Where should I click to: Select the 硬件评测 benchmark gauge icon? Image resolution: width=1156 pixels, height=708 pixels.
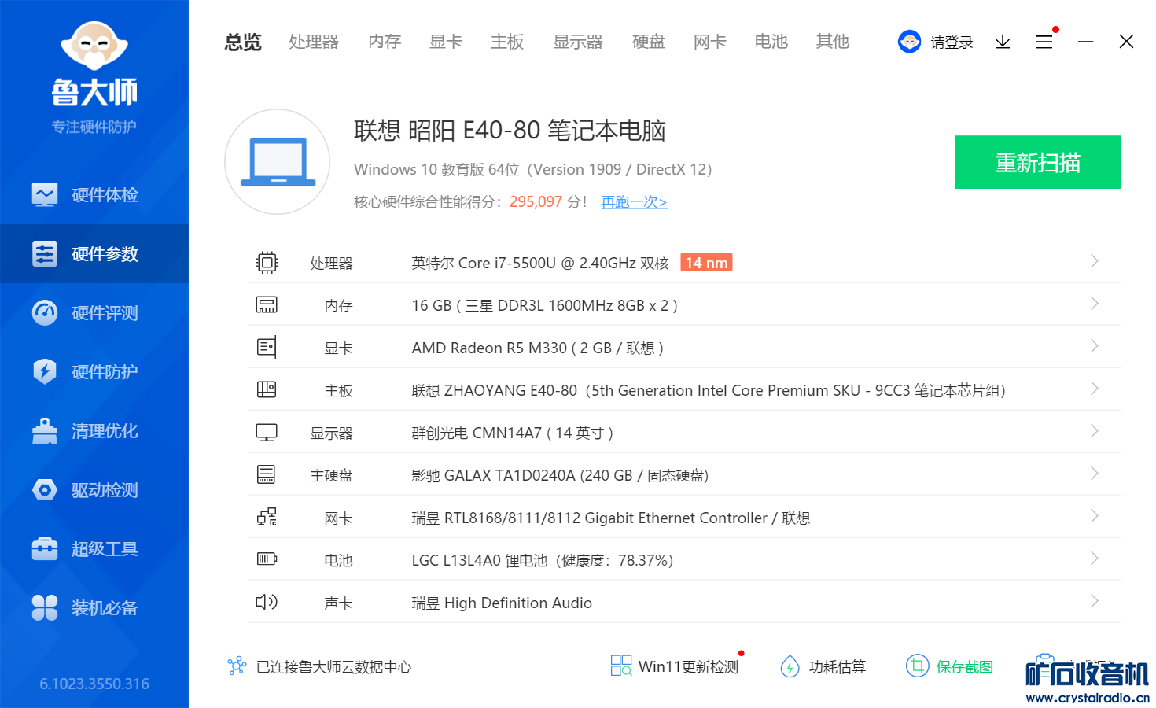(x=45, y=313)
